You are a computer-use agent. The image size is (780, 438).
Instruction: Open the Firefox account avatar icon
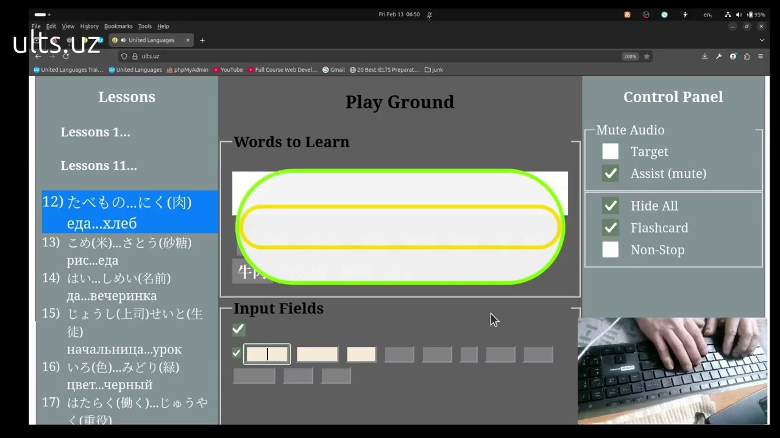coord(733,56)
